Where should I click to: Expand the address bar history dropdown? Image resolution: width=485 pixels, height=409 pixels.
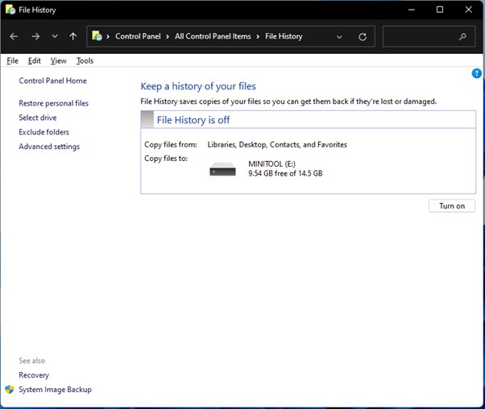click(x=339, y=37)
